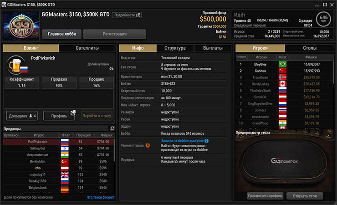Image resolution: width=337 pixels, height=205 pixels.
Task: Open the Подробности details popup button
Action: [x=127, y=15]
